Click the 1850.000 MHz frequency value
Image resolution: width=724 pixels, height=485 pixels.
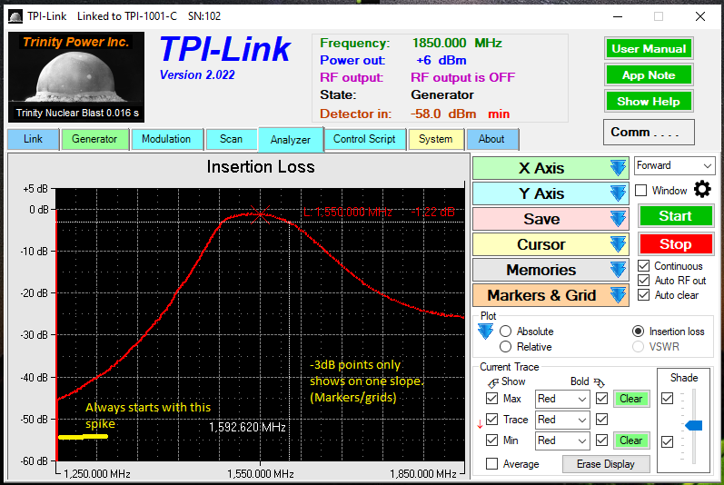click(x=457, y=43)
